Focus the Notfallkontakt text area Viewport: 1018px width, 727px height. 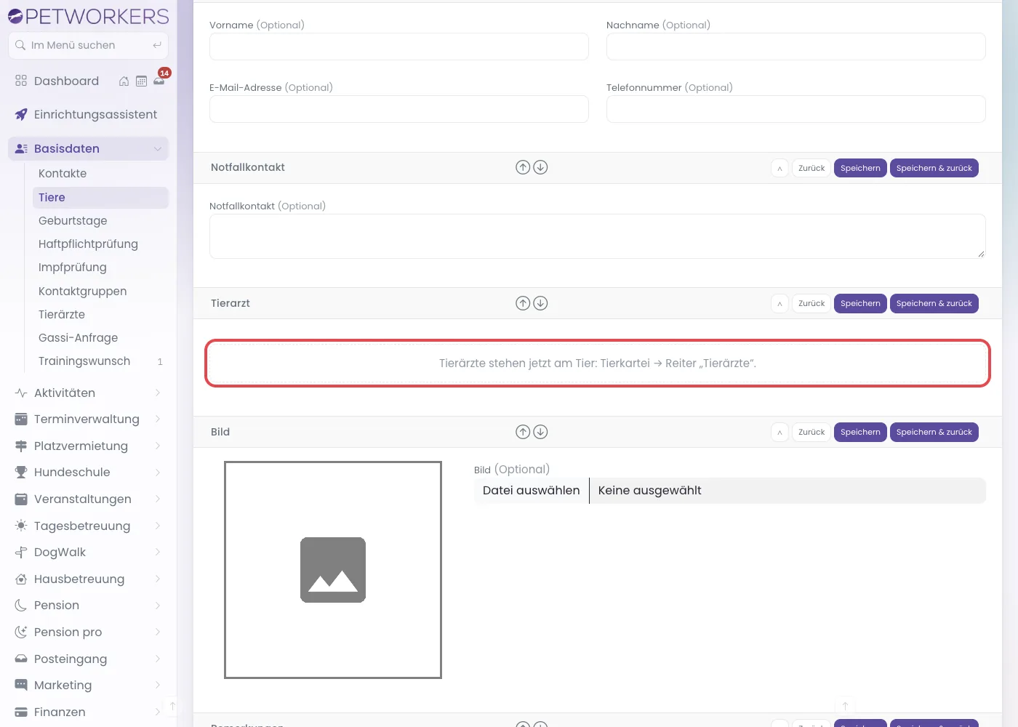[x=598, y=236]
